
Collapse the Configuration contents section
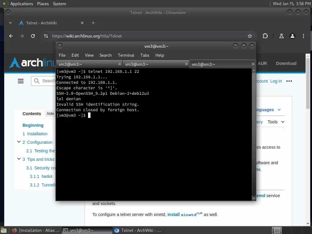pyautogui.click(x=19, y=142)
